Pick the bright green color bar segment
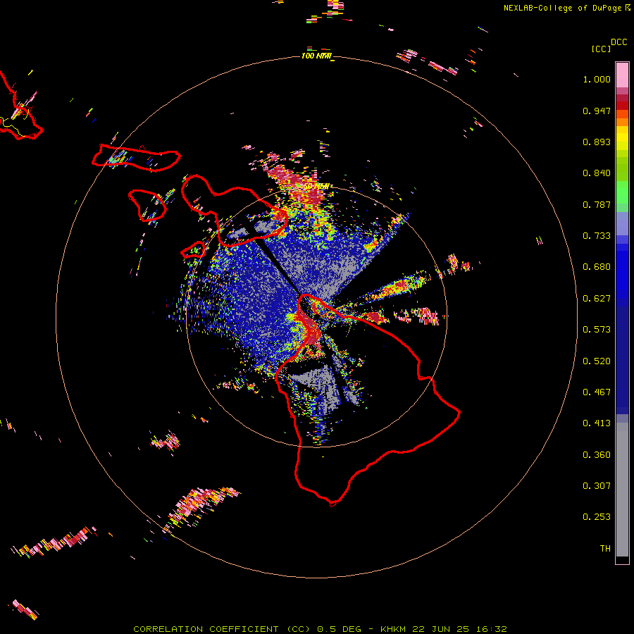634x634 pixels. coord(622,192)
